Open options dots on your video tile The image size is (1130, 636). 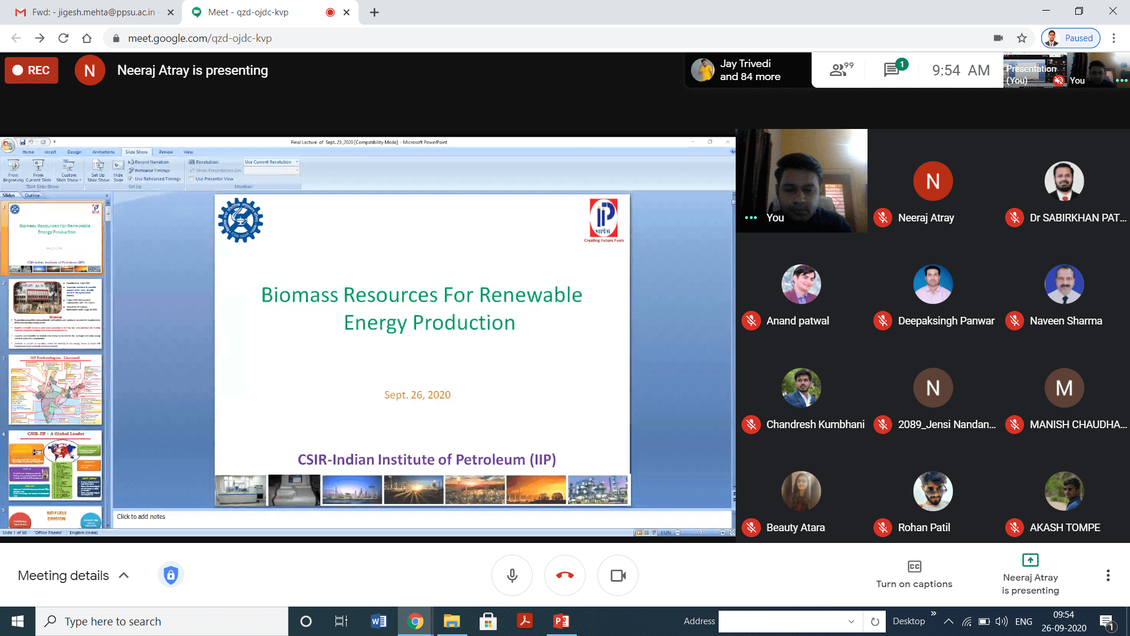tap(751, 218)
